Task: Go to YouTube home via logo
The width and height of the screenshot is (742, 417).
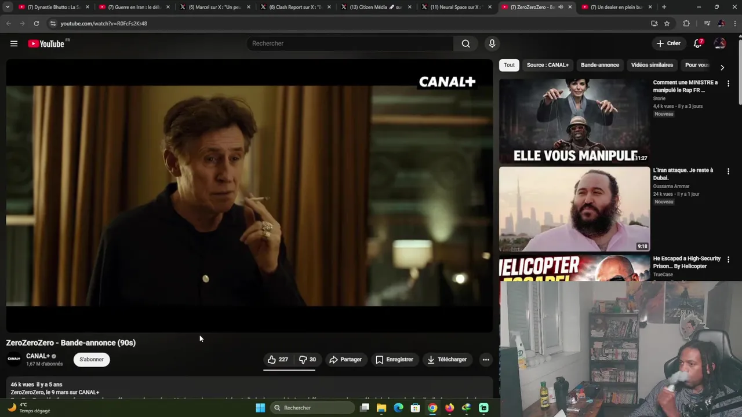Action: coord(46,43)
